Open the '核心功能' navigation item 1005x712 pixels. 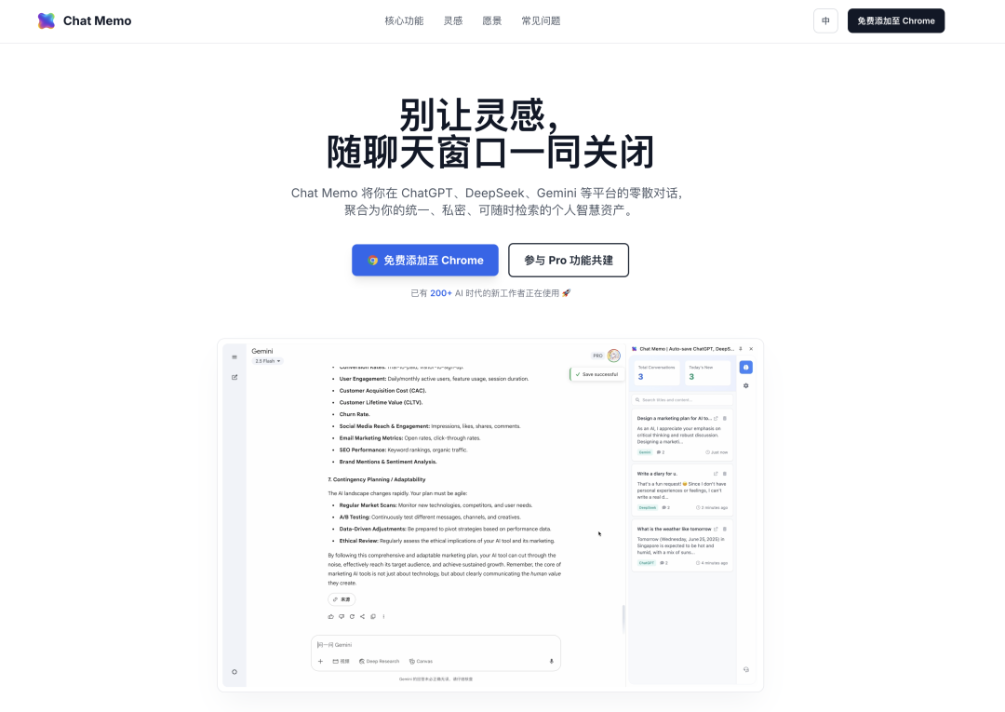[x=404, y=20]
